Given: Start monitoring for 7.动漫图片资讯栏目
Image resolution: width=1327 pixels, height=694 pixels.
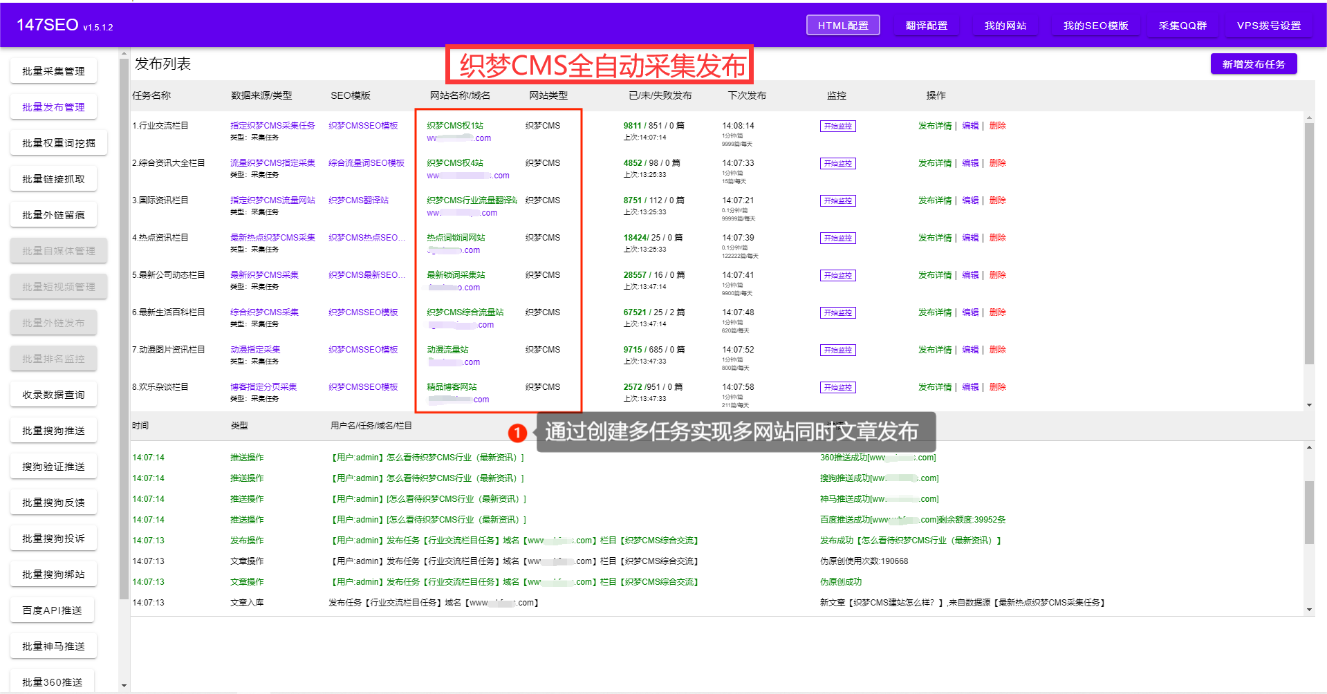Looking at the screenshot, I should click(x=837, y=350).
